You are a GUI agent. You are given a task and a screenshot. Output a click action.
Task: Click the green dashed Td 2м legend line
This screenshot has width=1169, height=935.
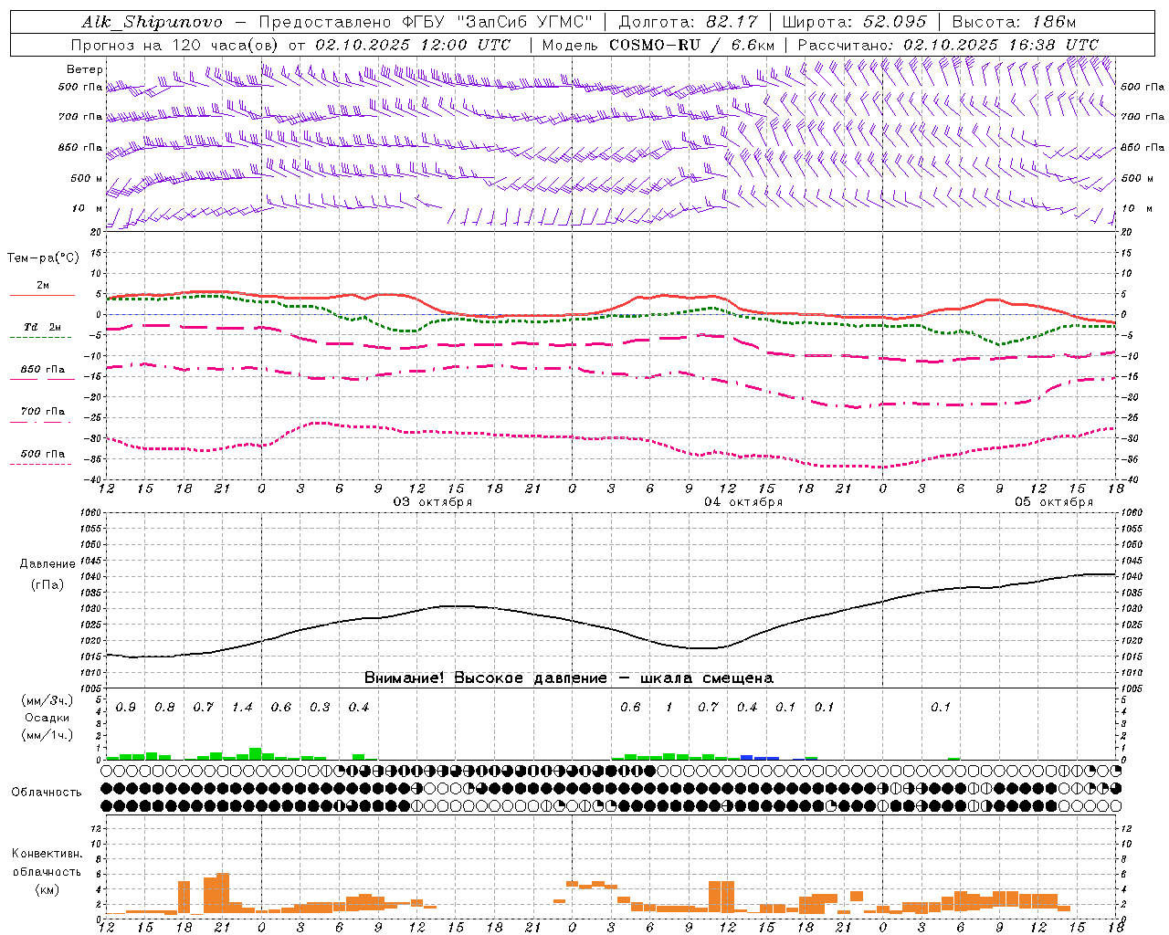(x=41, y=337)
